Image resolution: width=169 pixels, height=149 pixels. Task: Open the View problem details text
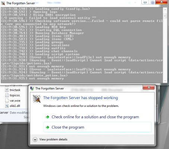tap(53, 139)
